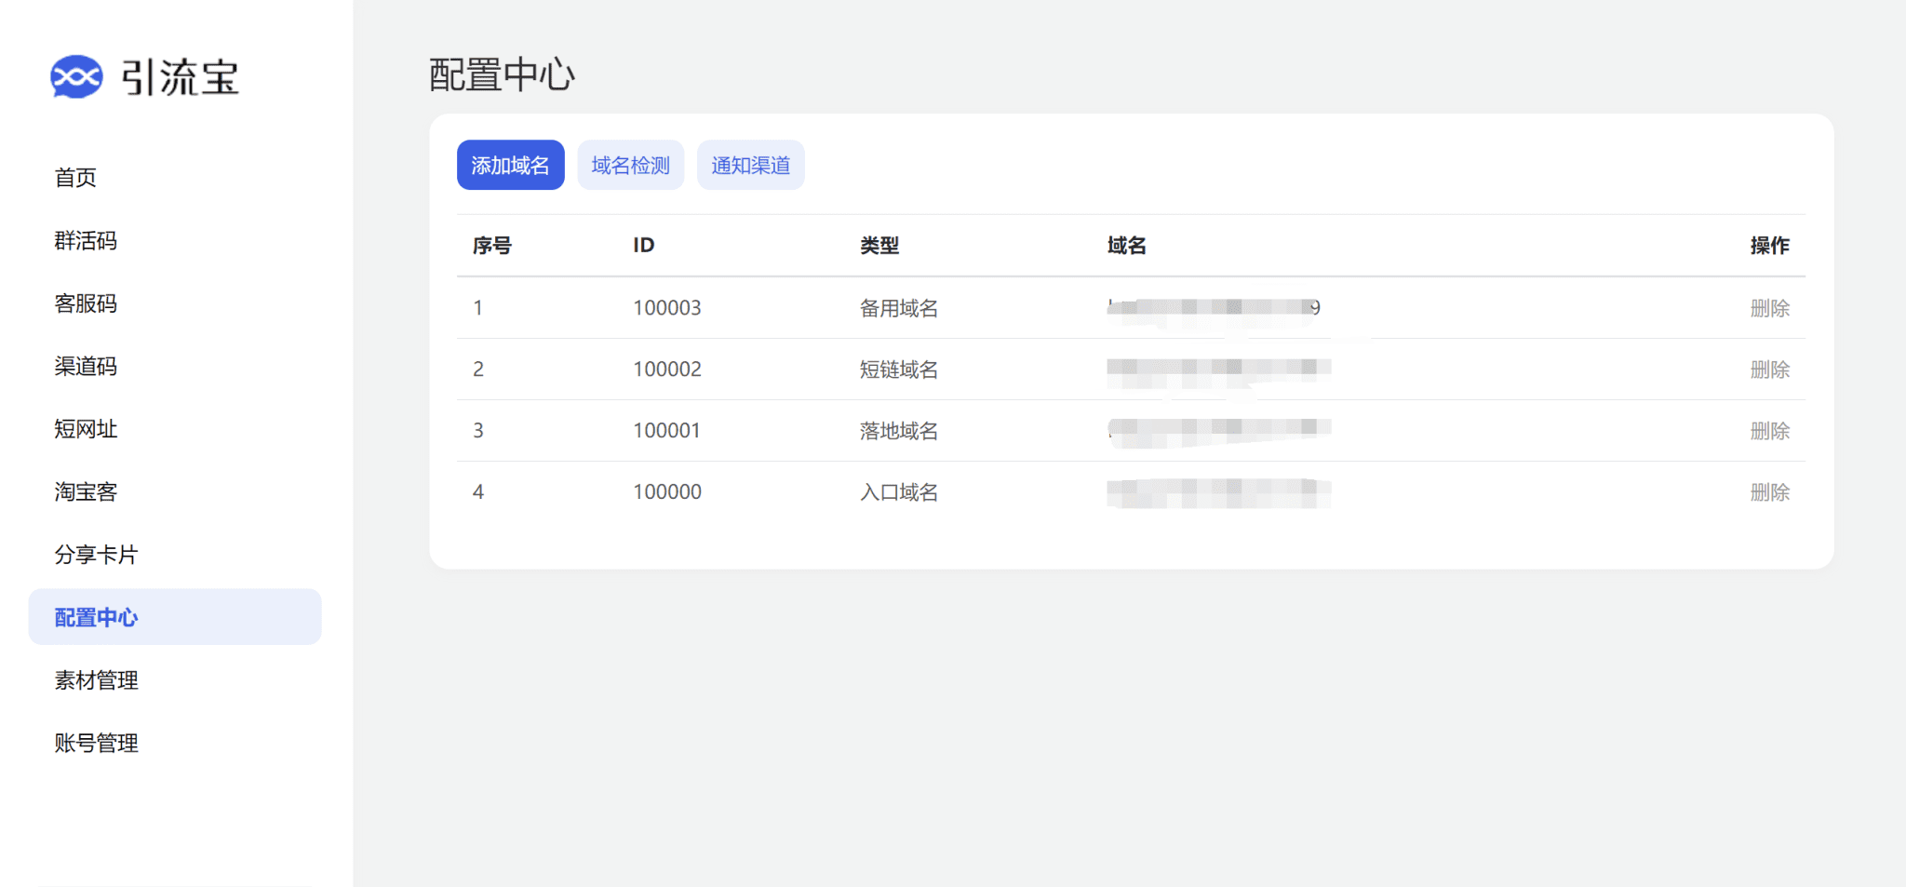Go to 分享卡片 in sidebar
The image size is (1906, 887).
(x=96, y=555)
